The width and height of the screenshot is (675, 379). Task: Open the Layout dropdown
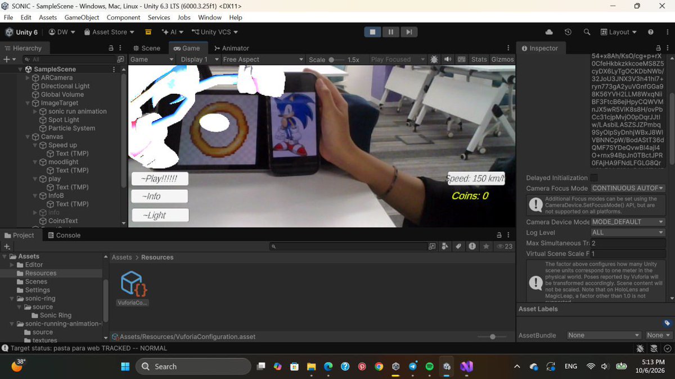click(x=619, y=33)
